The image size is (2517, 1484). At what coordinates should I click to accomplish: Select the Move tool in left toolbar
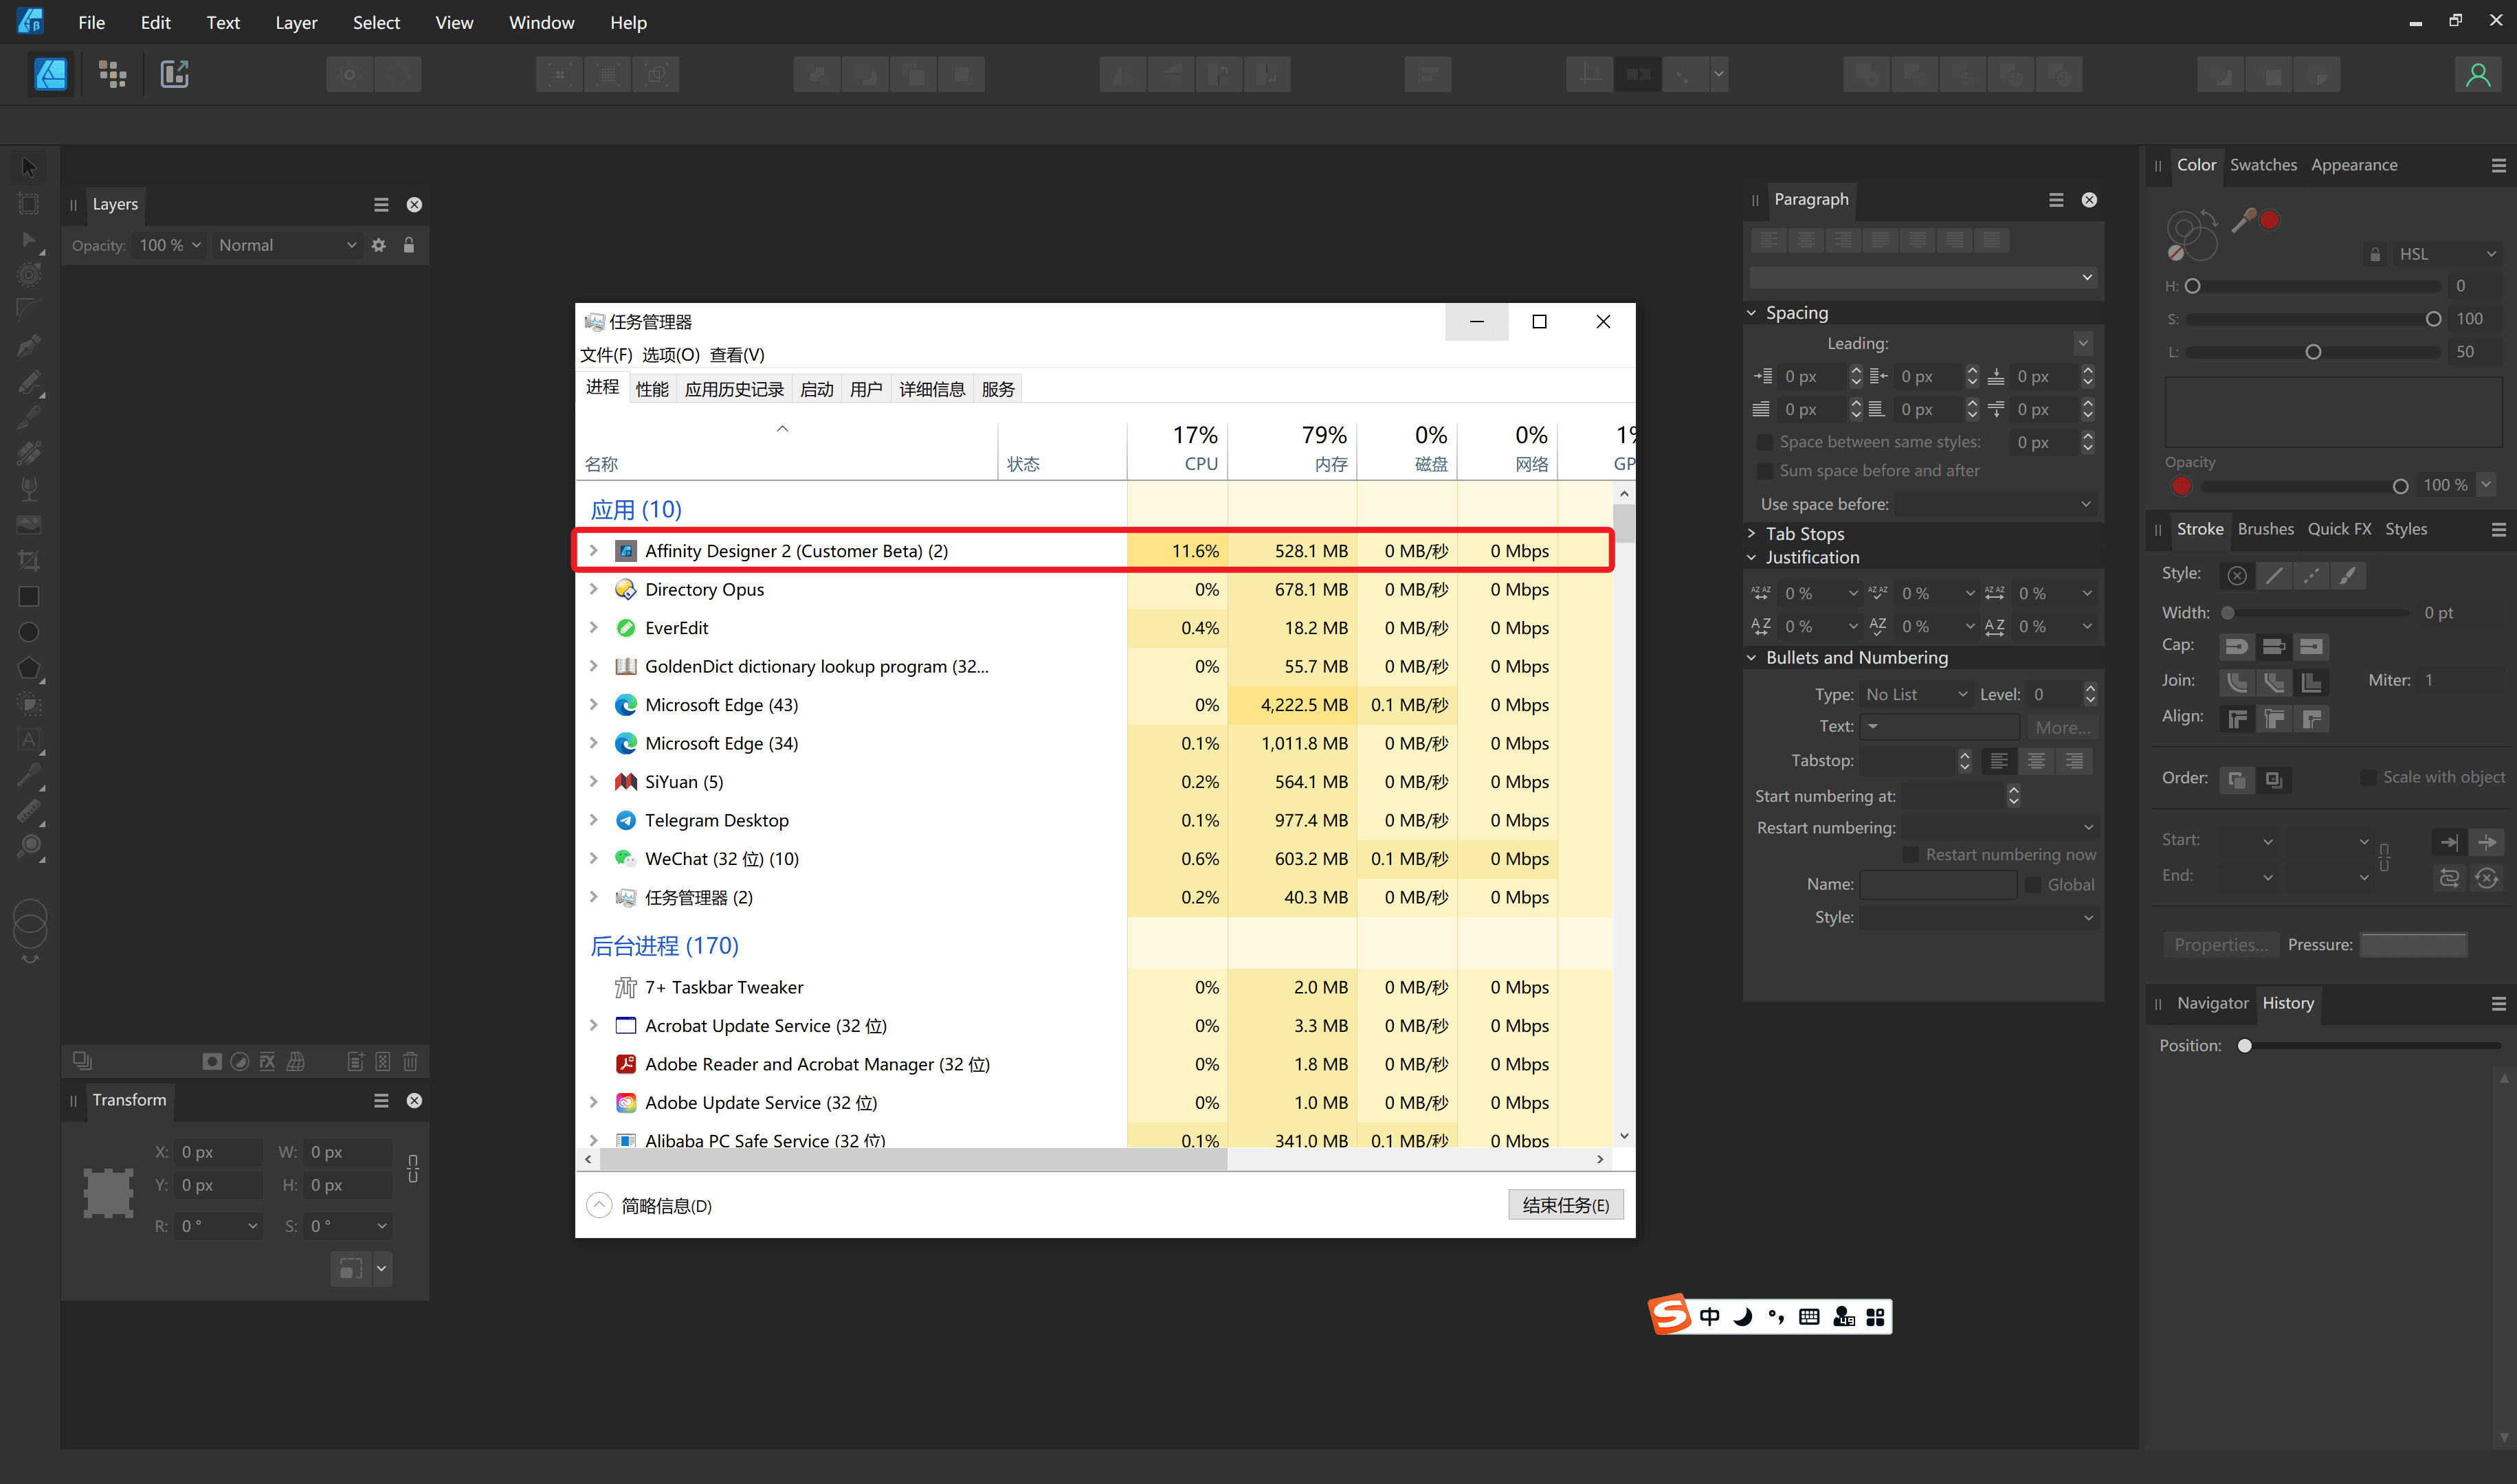[x=29, y=167]
